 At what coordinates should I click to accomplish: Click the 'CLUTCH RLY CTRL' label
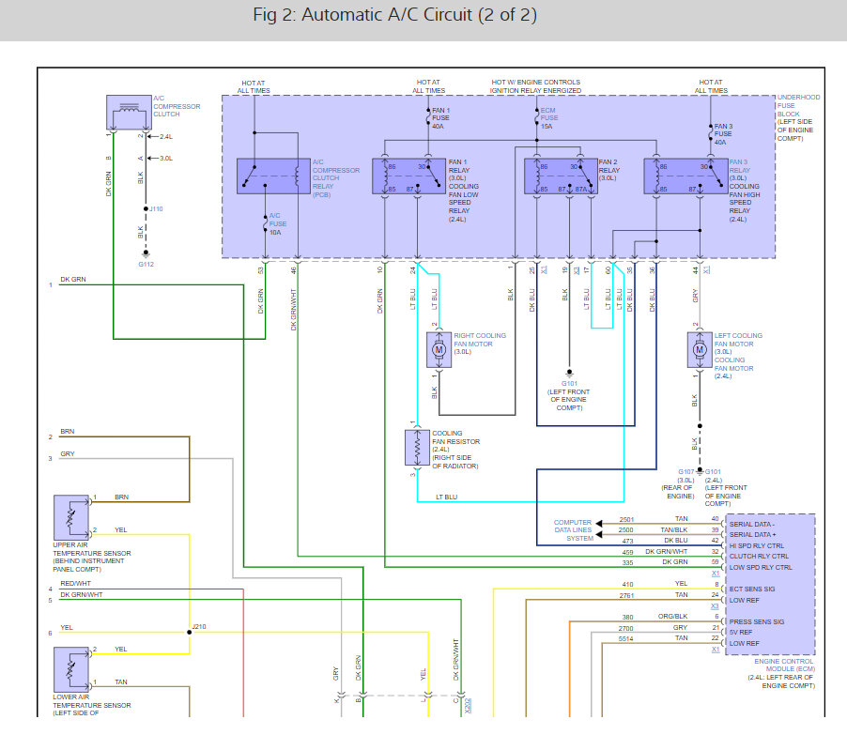pos(759,556)
